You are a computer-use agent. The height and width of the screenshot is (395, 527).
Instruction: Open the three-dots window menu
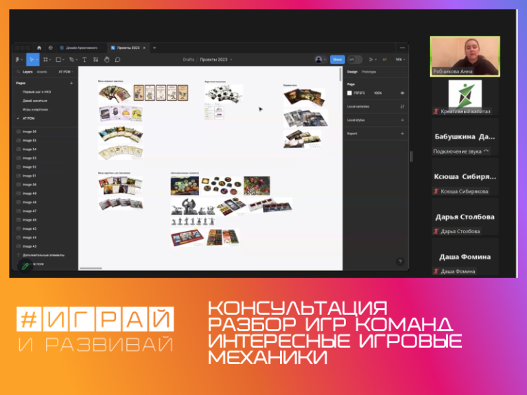402,48
